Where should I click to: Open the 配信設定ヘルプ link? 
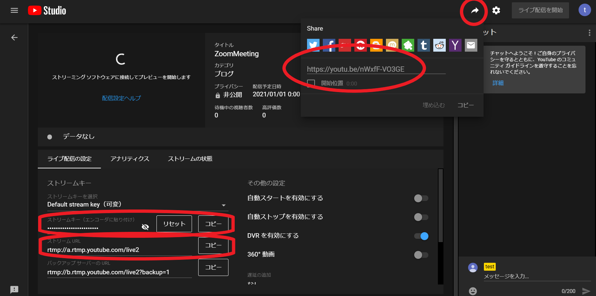[x=121, y=98]
